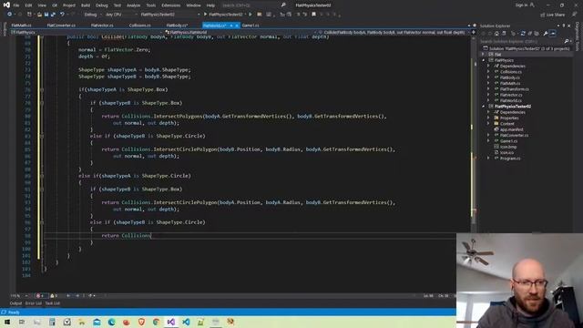Click Sign in at top right
583x328 pixels.
(x=521, y=5)
